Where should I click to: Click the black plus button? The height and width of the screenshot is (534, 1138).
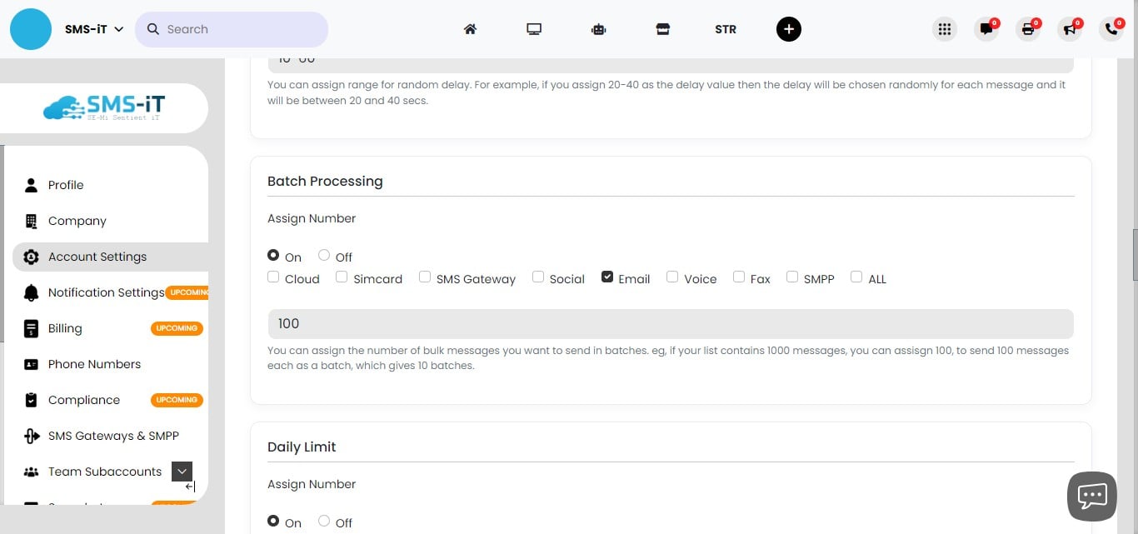coord(788,28)
